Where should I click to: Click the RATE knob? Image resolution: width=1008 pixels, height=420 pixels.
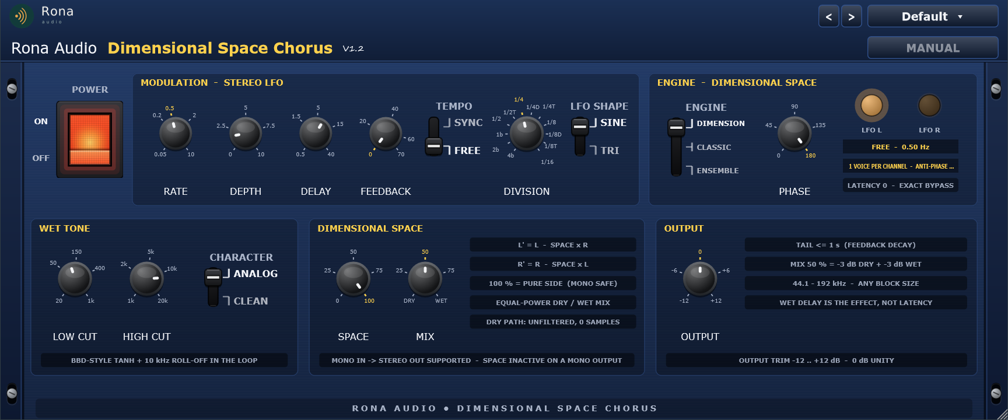point(176,134)
